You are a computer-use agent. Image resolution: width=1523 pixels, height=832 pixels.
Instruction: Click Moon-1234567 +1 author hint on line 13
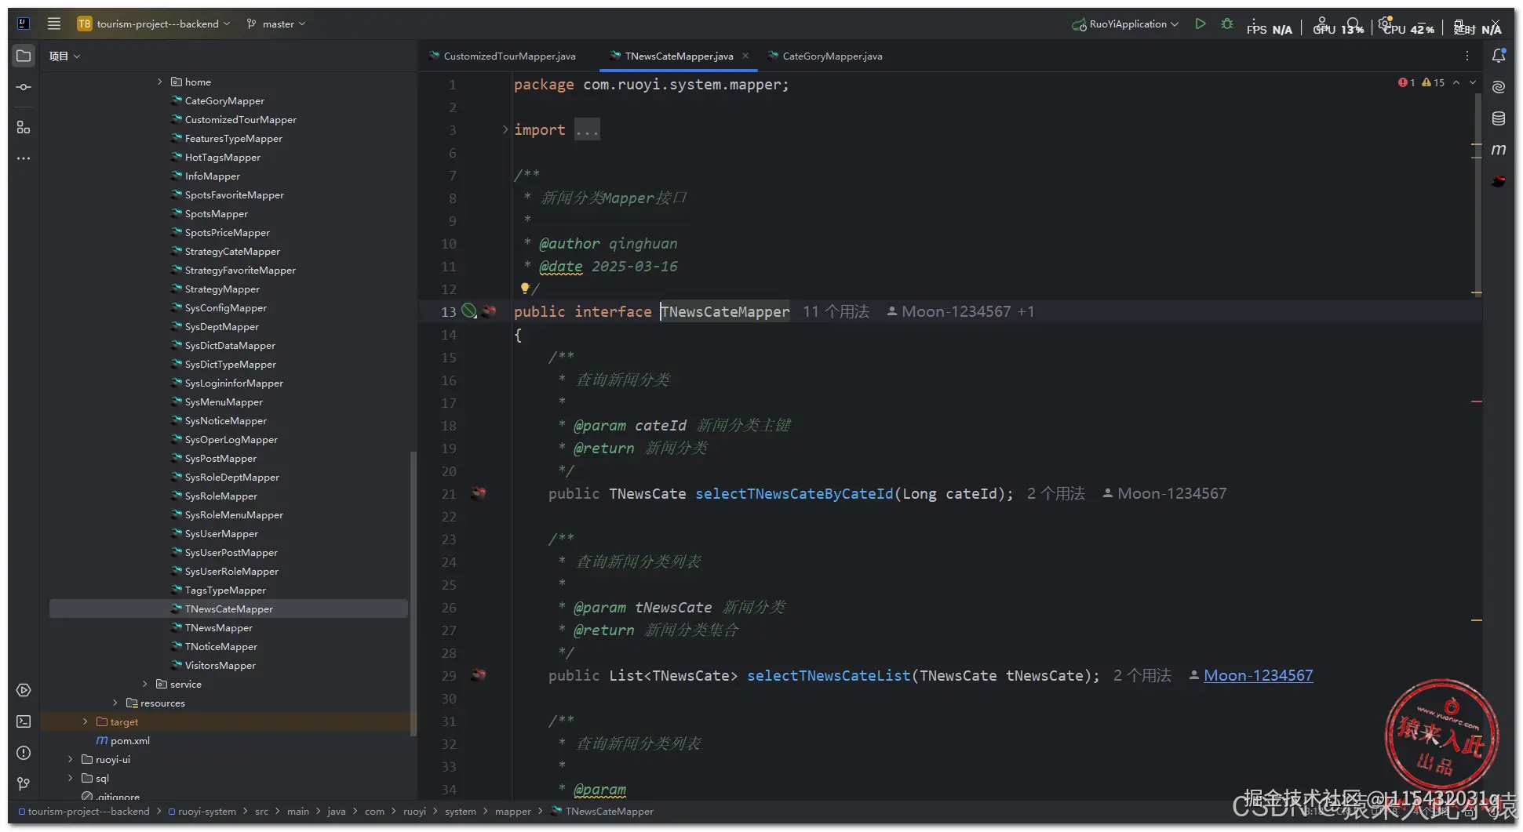[960, 311]
